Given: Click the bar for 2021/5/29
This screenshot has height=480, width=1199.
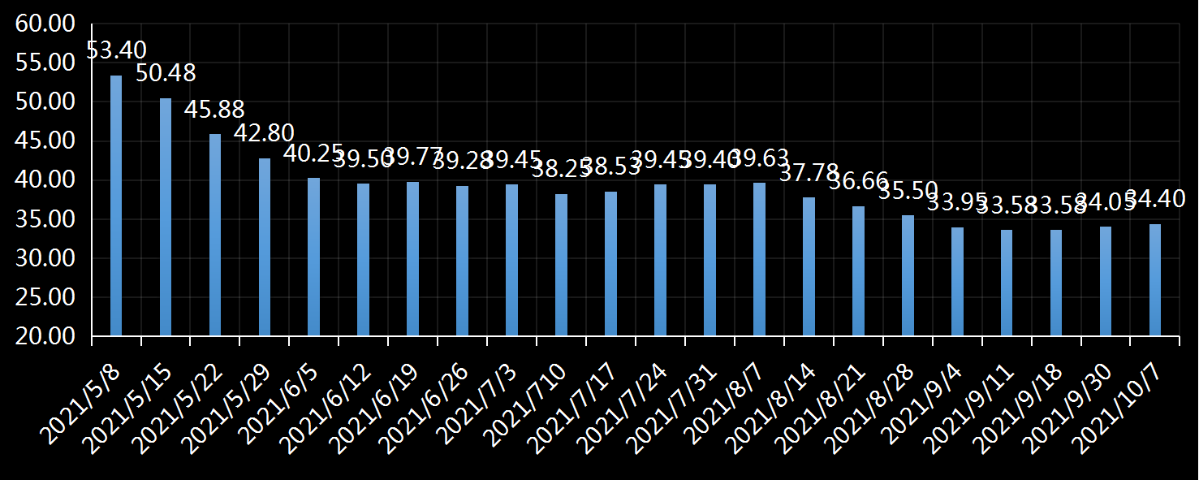Looking at the screenshot, I should point(265,247).
